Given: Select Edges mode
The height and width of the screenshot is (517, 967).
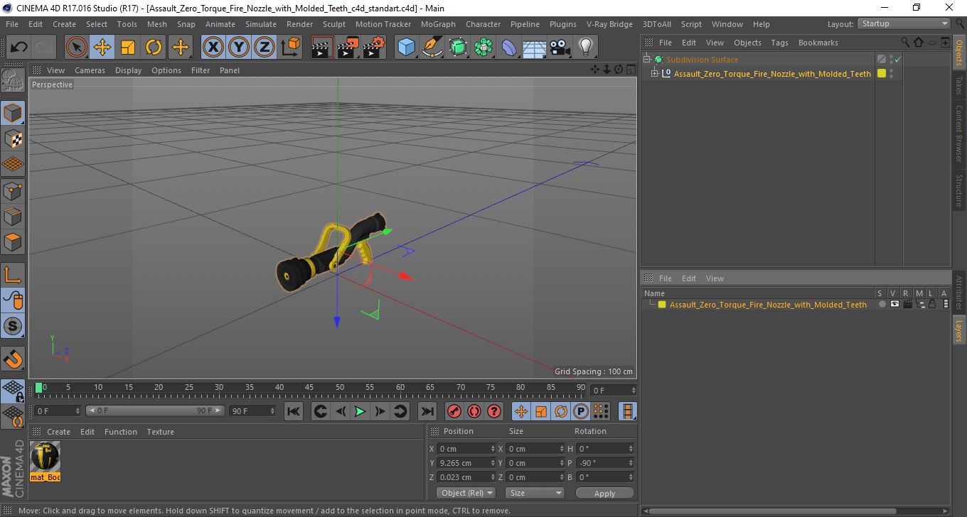Looking at the screenshot, I should point(13,216).
